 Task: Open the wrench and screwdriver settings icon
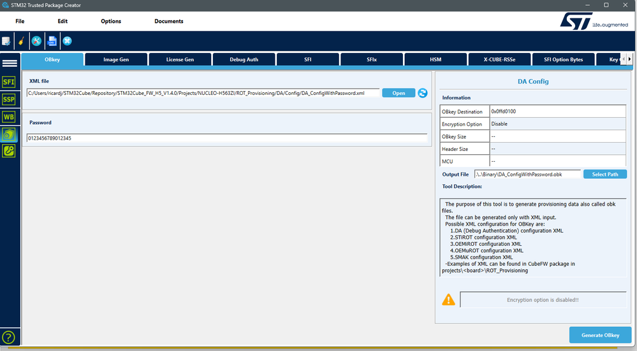click(x=36, y=41)
